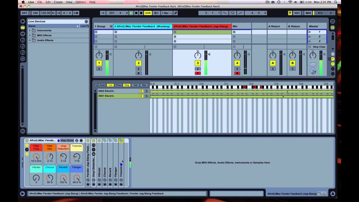Expand the Instruments folder

pos(30,30)
